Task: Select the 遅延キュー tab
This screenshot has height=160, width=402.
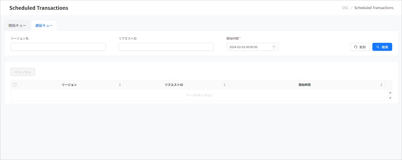Action: click(x=44, y=26)
